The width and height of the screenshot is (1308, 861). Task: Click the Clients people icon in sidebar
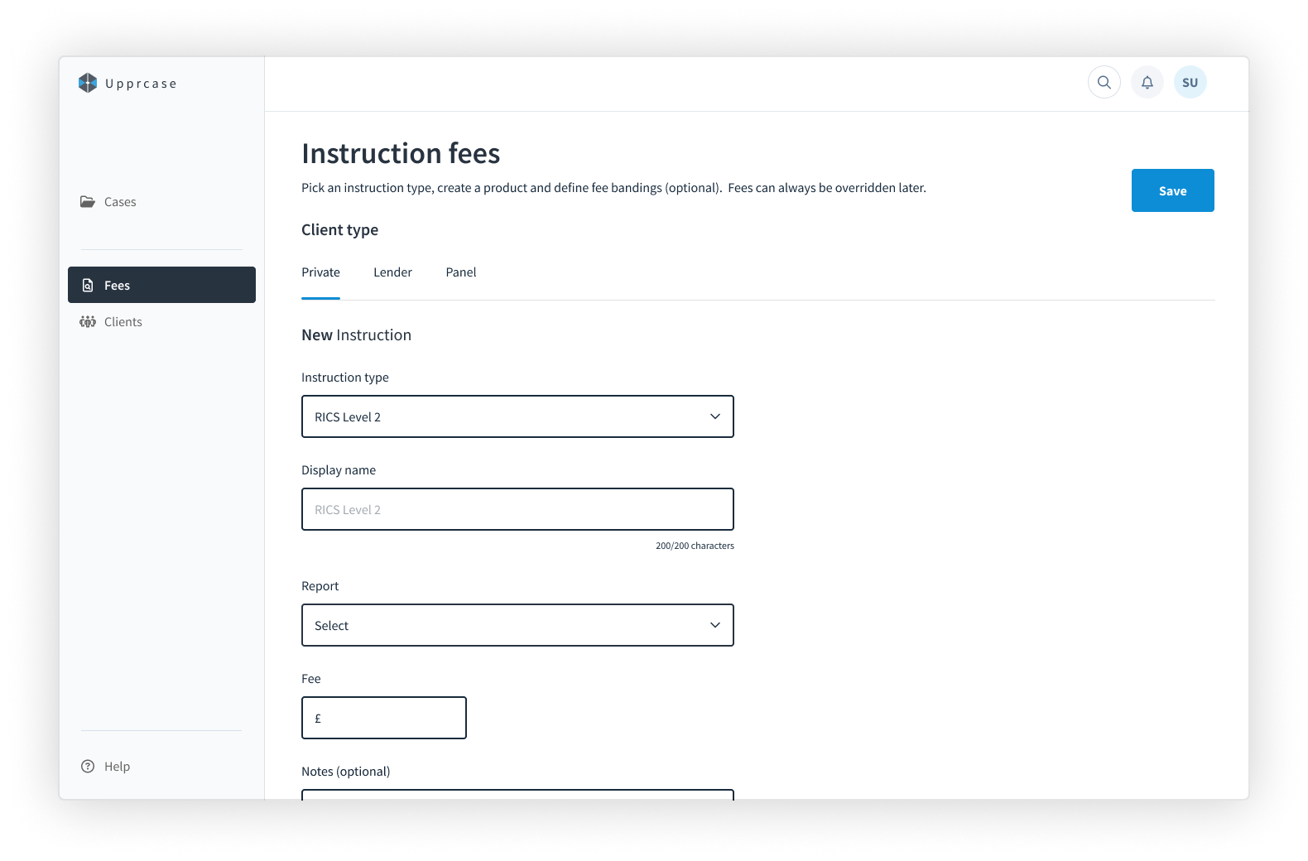[88, 321]
